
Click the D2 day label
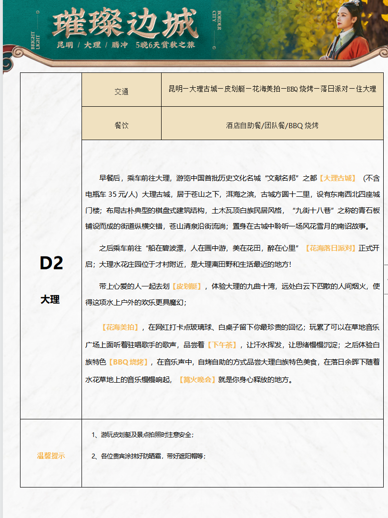pyautogui.click(x=51, y=264)
